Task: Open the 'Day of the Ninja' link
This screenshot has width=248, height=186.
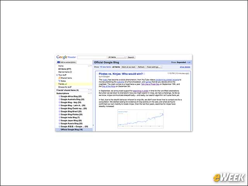Action: click(x=108, y=86)
